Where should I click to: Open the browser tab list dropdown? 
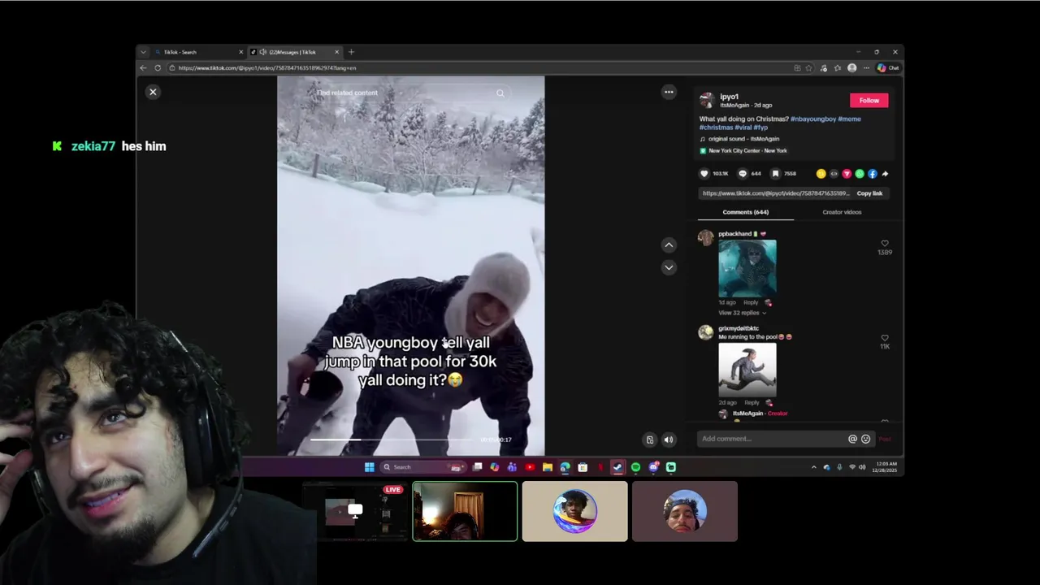143,52
